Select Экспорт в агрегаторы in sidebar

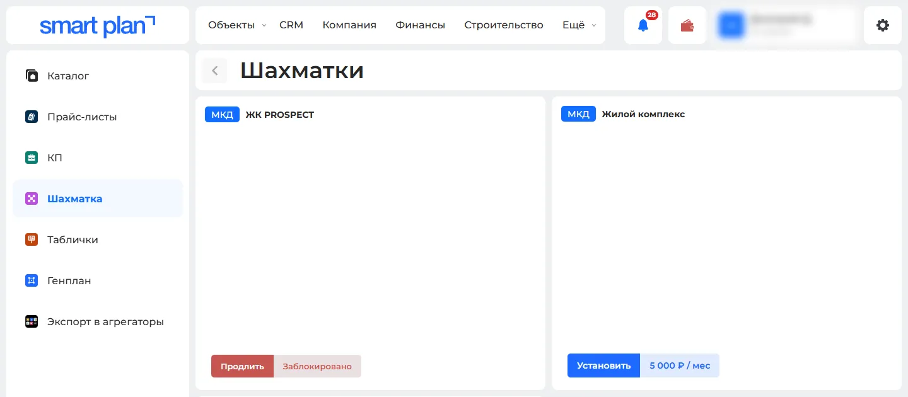98,321
